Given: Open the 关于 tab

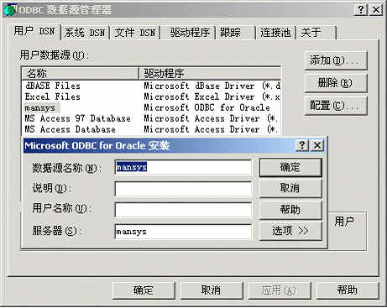Looking at the screenshot, I should click(316, 33).
